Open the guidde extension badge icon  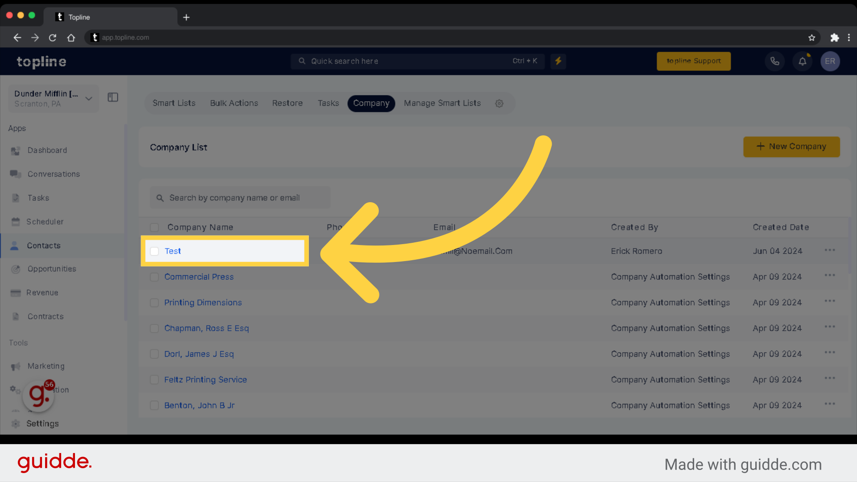pos(39,396)
